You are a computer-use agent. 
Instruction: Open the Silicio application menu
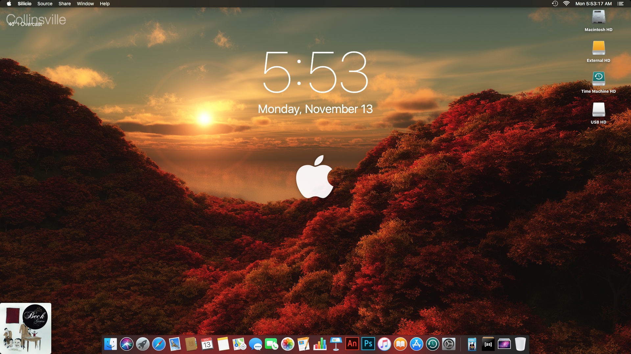click(25, 4)
